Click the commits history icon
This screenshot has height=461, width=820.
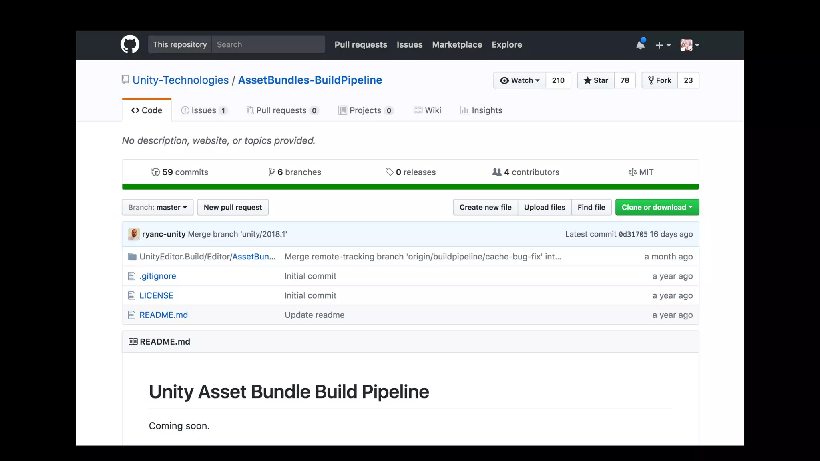pyautogui.click(x=155, y=172)
